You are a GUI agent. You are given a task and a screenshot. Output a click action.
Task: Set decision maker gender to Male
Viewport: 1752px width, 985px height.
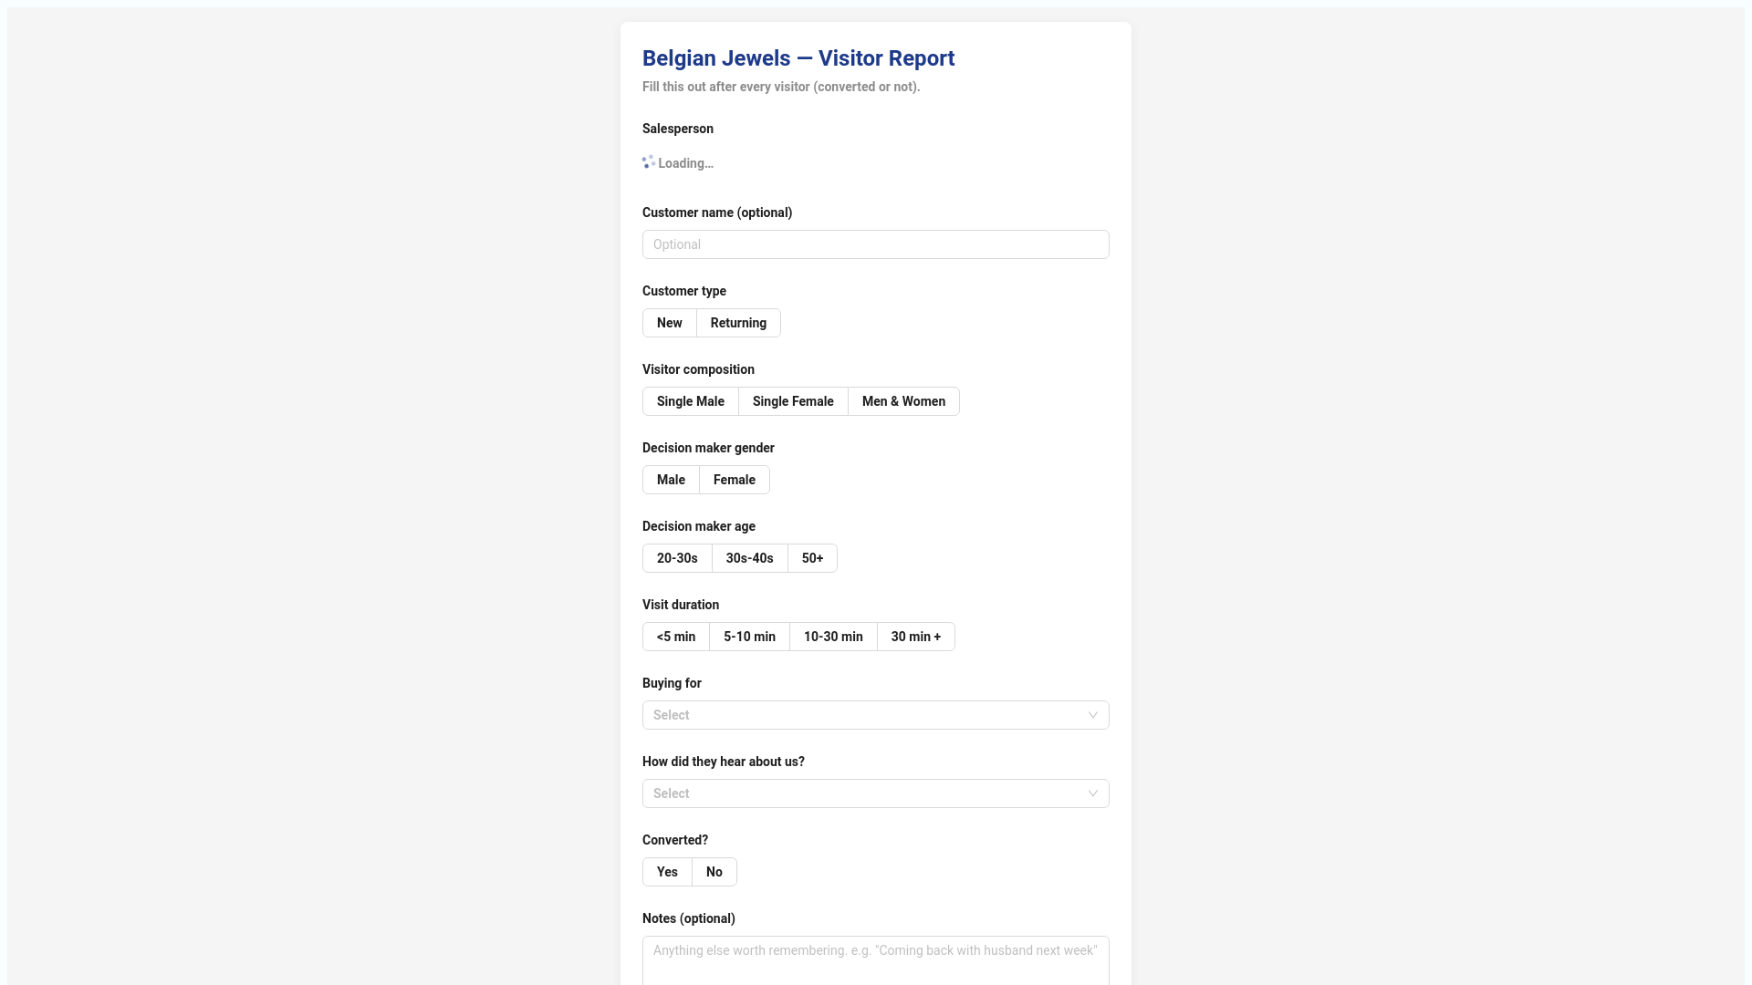point(671,480)
